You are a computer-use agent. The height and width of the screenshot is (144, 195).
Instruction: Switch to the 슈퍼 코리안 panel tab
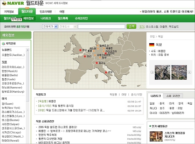(x=173, y=96)
